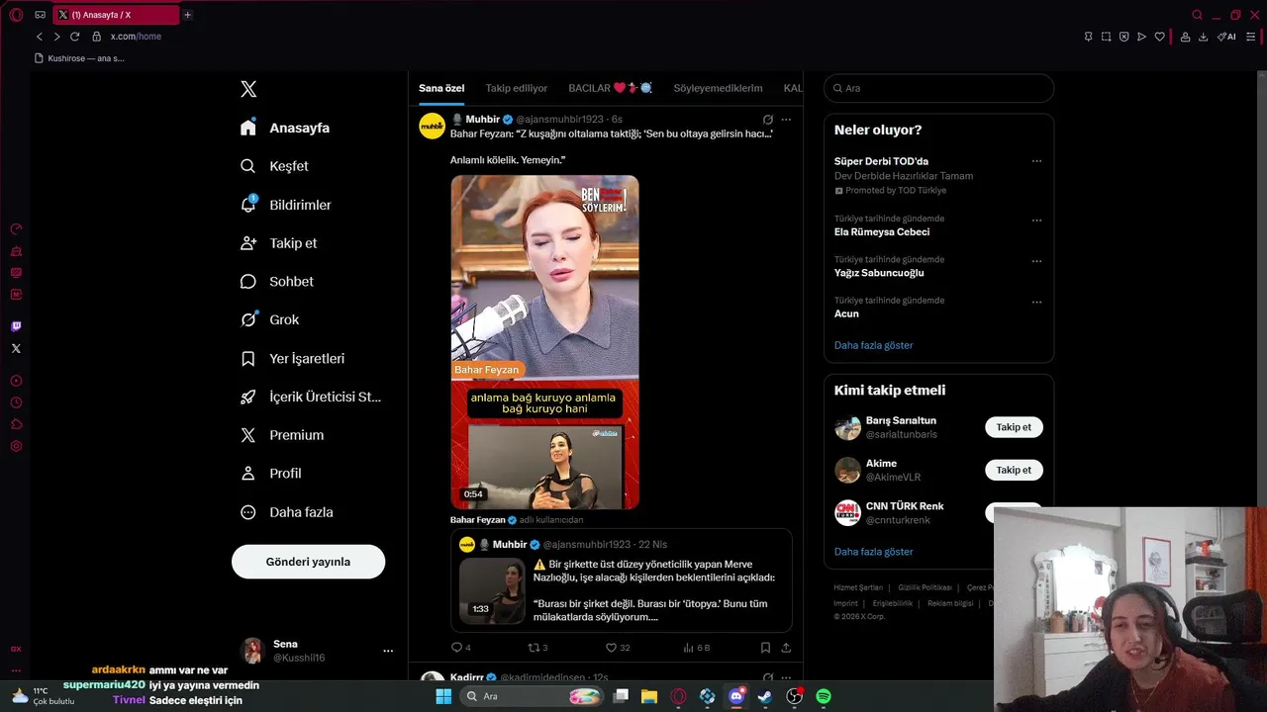The image size is (1267, 712).
Task: Open more options on Muhbir post
Action: [x=786, y=120]
